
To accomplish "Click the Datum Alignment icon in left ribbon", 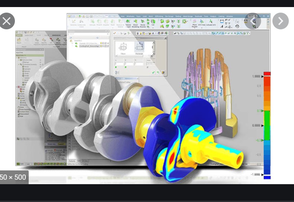I will [x=58, y=42].
